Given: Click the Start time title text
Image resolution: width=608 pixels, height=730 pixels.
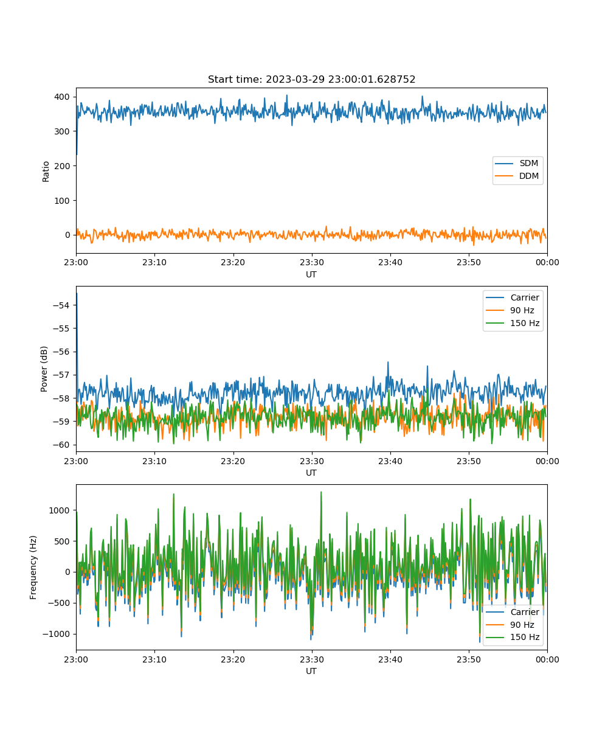Looking at the screenshot, I should pos(311,80).
